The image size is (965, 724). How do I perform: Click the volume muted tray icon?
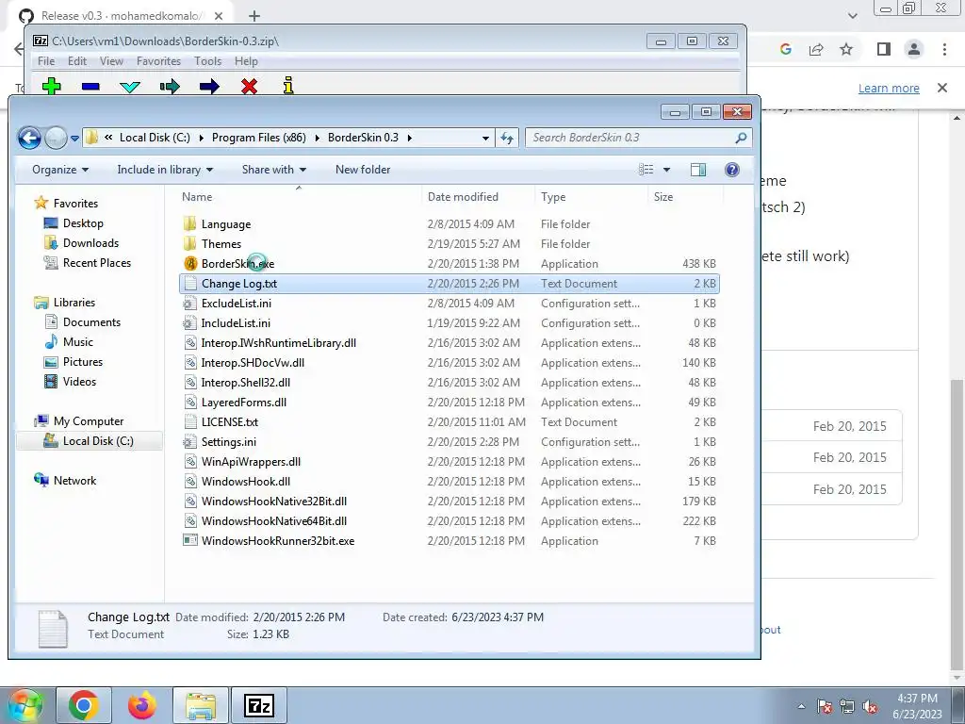coord(870,707)
